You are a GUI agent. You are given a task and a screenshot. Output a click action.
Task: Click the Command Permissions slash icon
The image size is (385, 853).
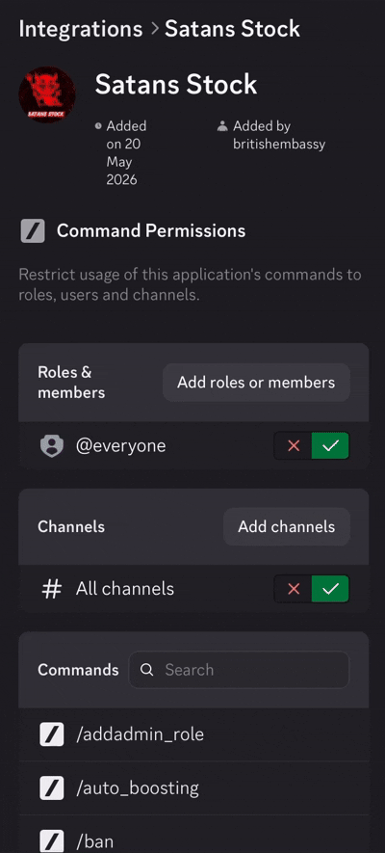33,231
